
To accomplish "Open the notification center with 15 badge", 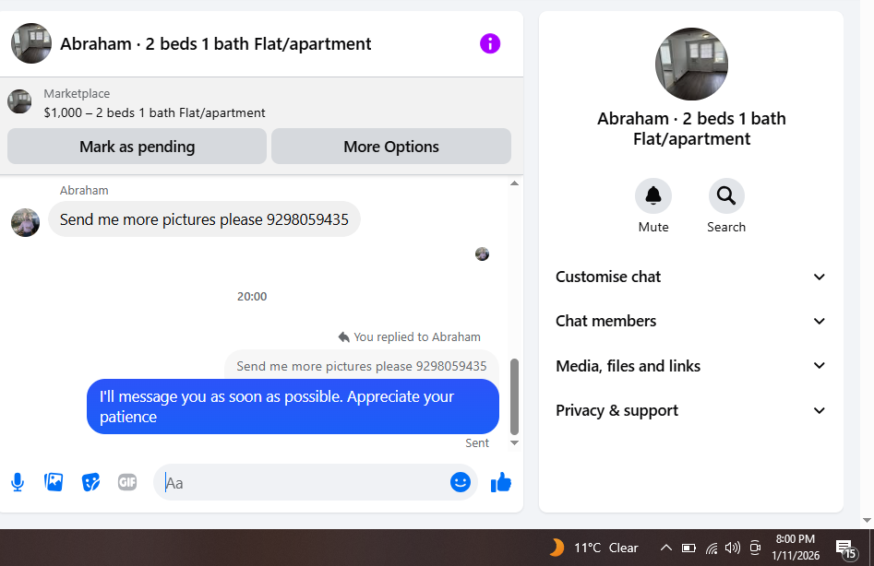I will pyautogui.click(x=845, y=548).
